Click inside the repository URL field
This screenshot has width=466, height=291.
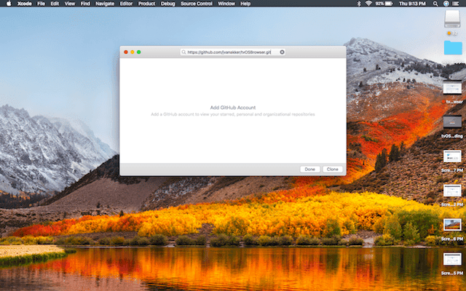pyautogui.click(x=232, y=52)
